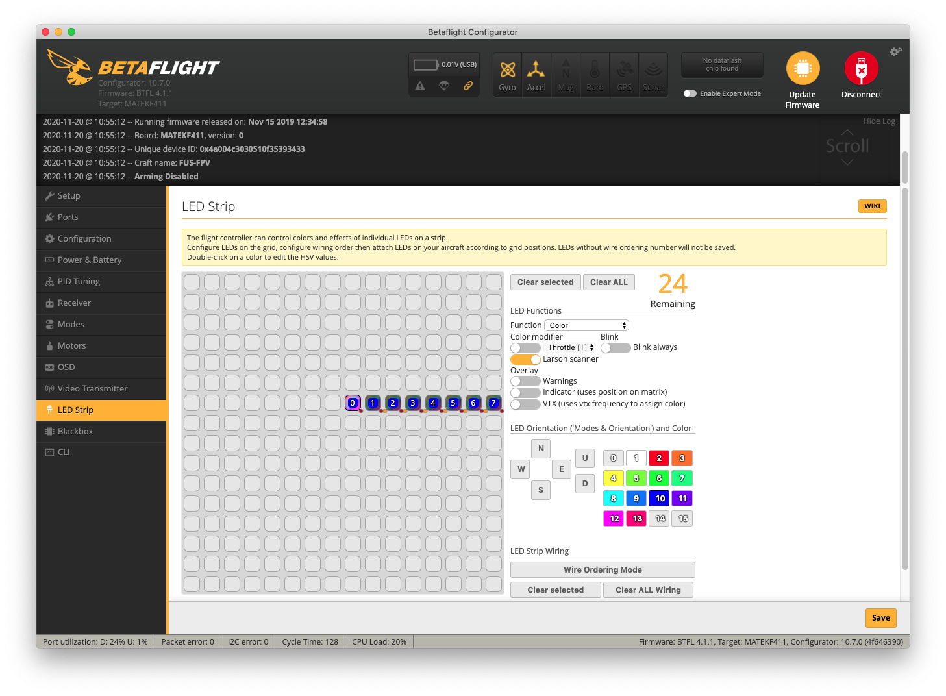The width and height of the screenshot is (946, 696).
Task: Enable the VTX overlay switch
Action: point(525,404)
